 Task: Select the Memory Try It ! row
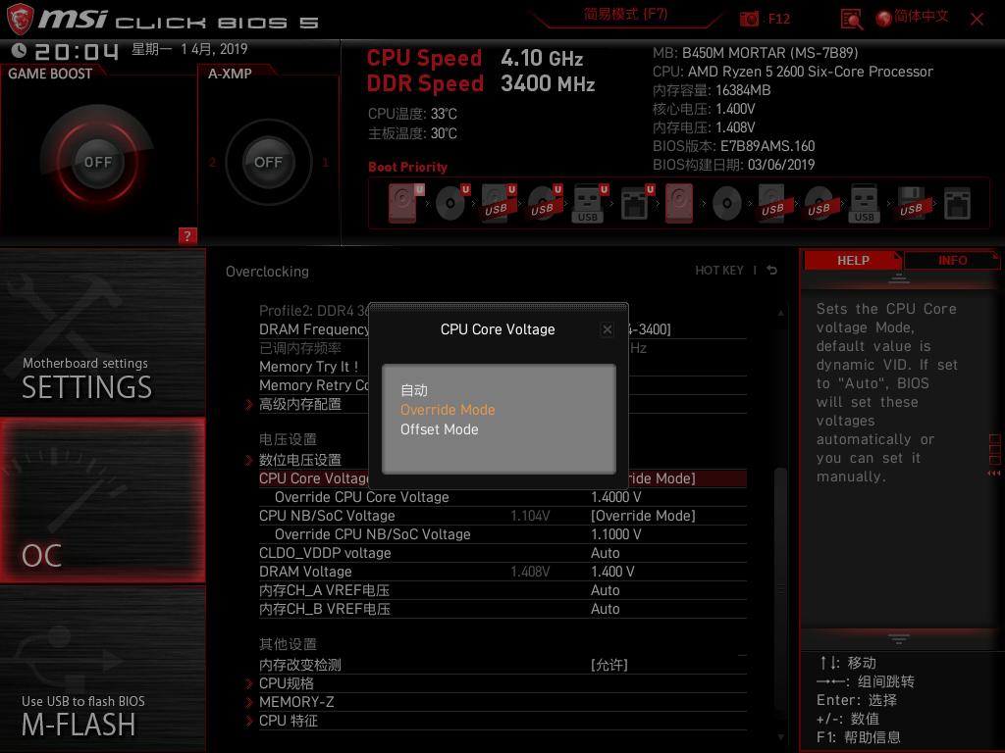pos(502,367)
